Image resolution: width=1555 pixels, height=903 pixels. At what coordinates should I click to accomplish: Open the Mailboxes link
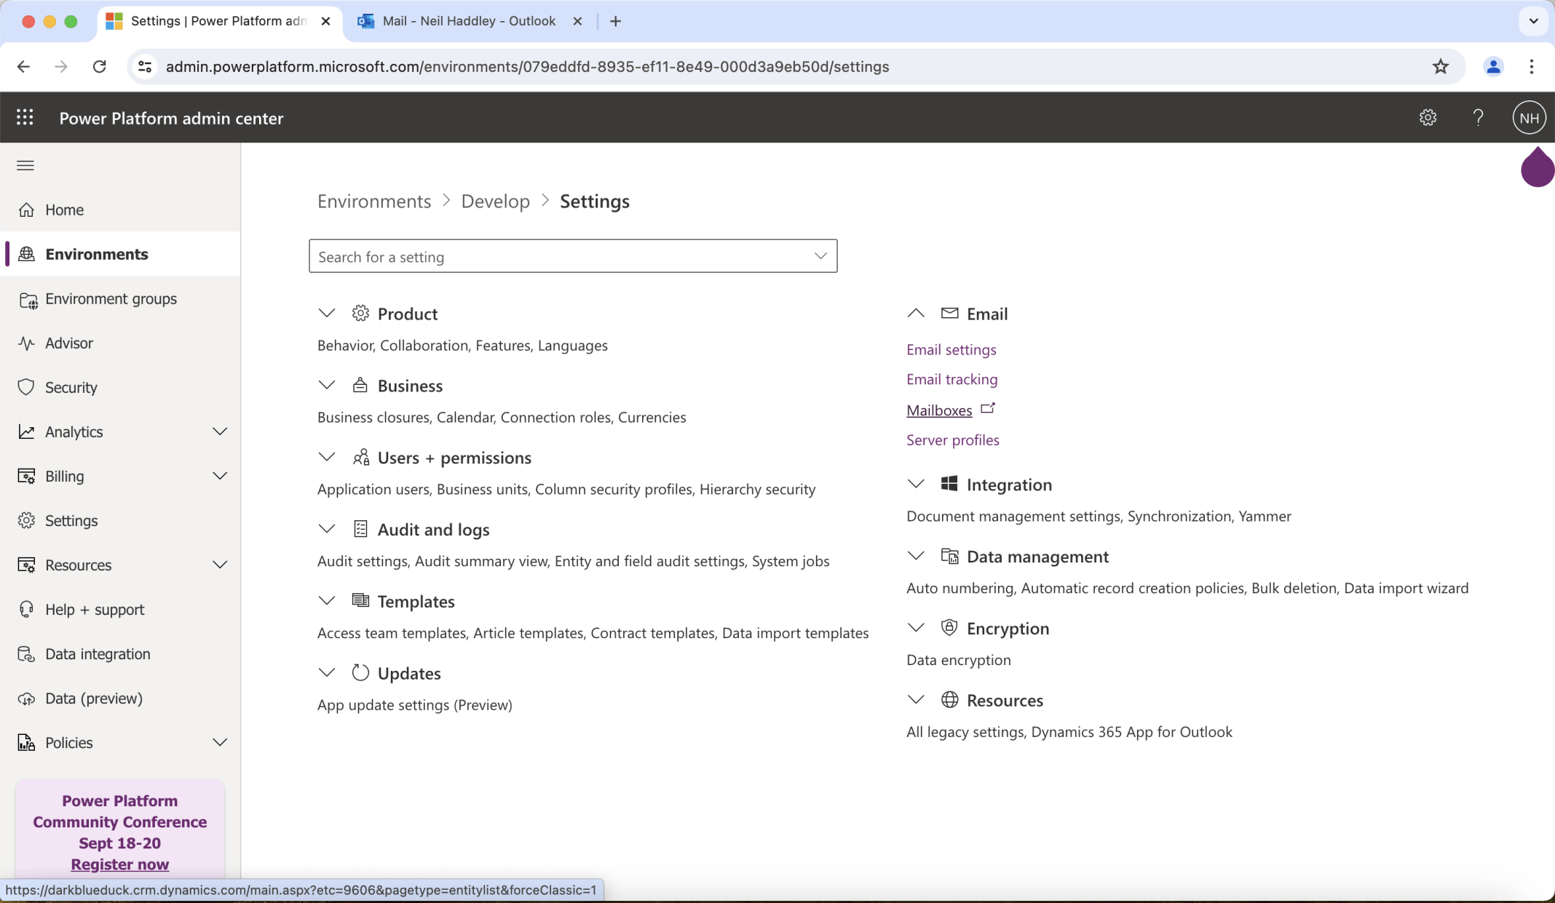(x=940, y=410)
